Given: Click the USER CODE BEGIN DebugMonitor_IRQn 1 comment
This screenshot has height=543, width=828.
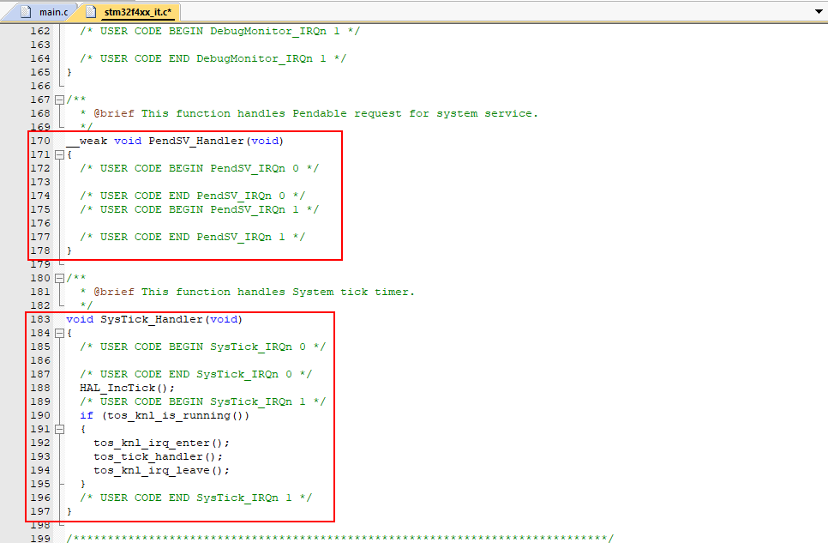Looking at the screenshot, I should pyautogui.click(x=220, y=31).
